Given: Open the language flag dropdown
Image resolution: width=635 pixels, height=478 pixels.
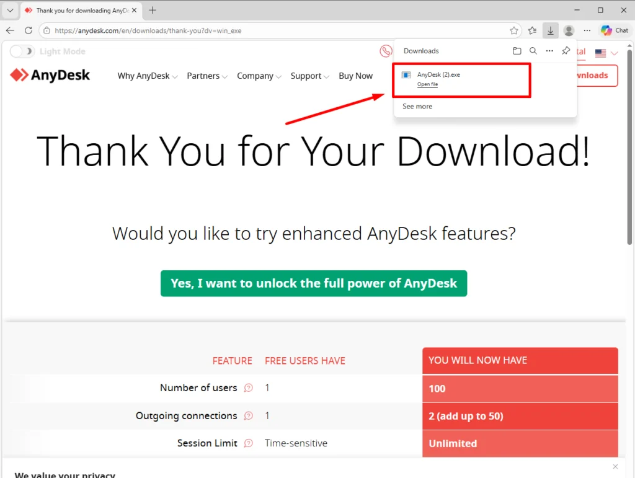Looking at the screenshot, I should click(606, 53).
